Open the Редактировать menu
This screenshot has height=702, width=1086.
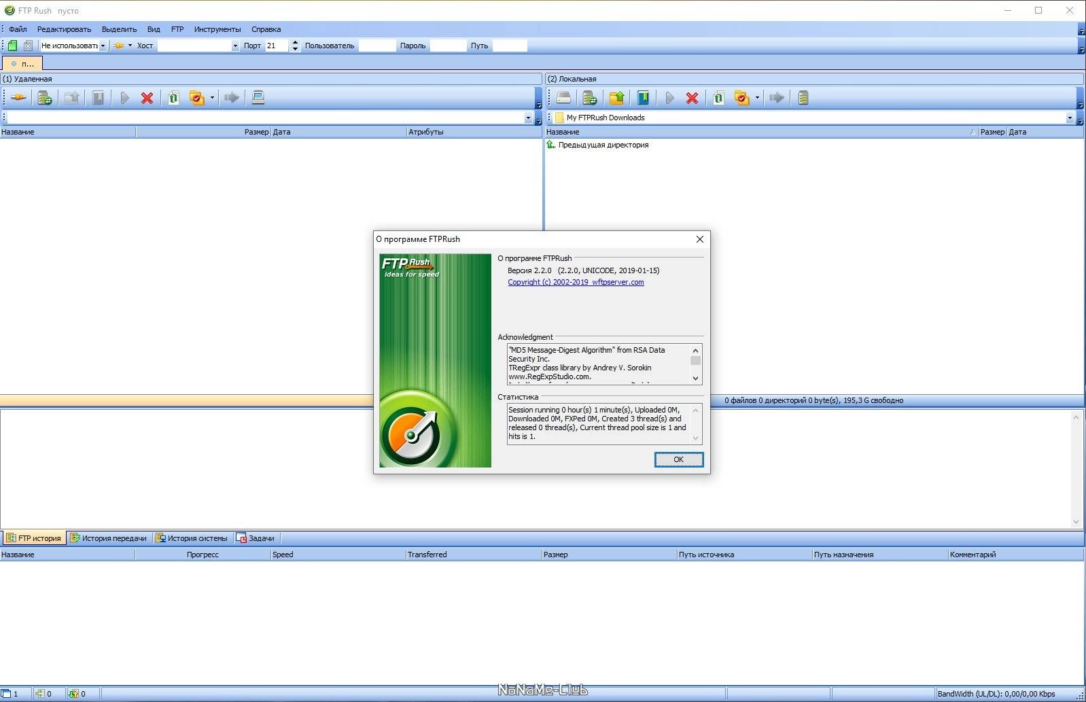[64, 29]
